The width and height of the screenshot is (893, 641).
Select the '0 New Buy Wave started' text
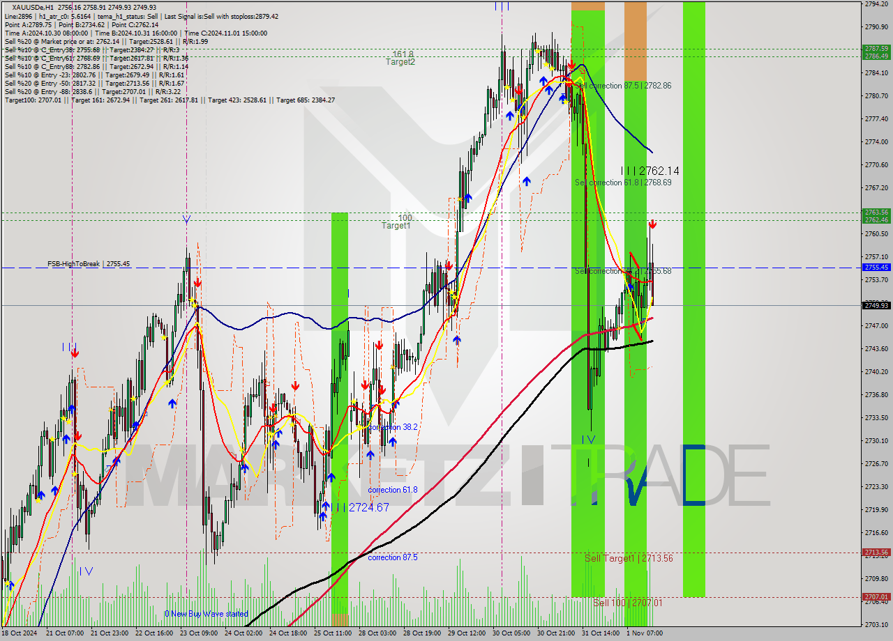coord(207,614)
